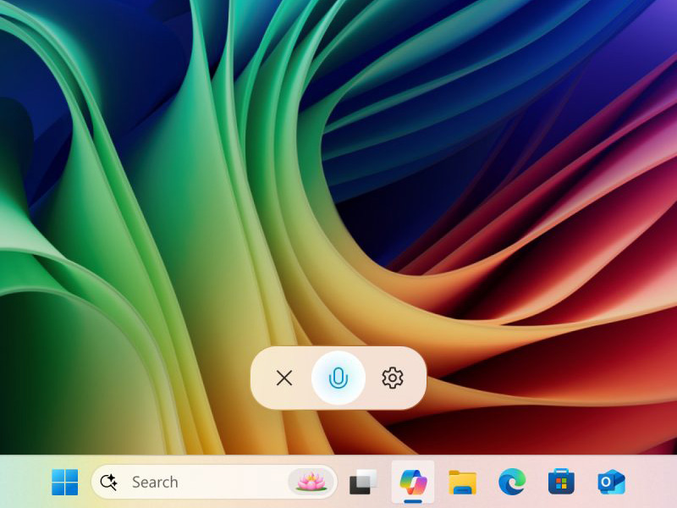The image size is (677, 508).
Task: Click the word Search in the taskbar
Action: [156, 482]
